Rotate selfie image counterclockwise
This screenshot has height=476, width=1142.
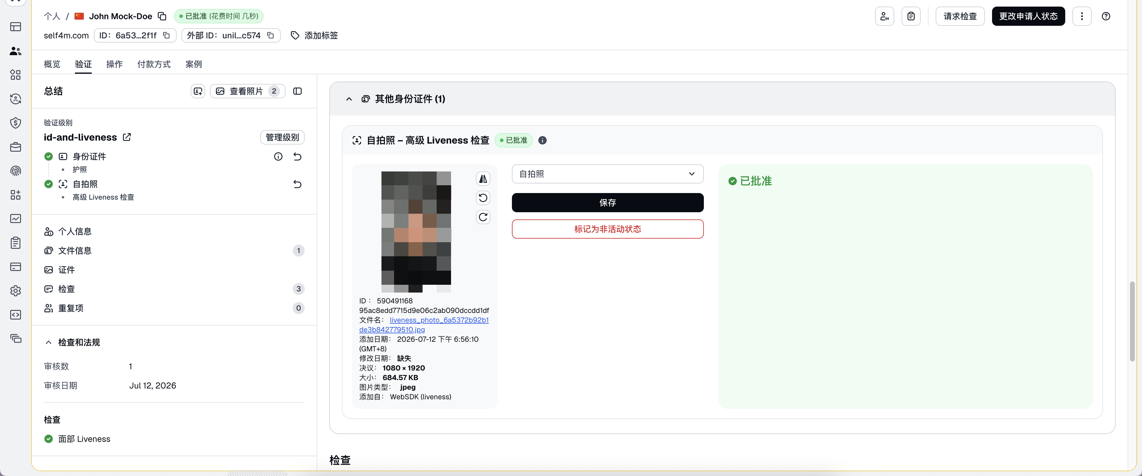point(483,198)
